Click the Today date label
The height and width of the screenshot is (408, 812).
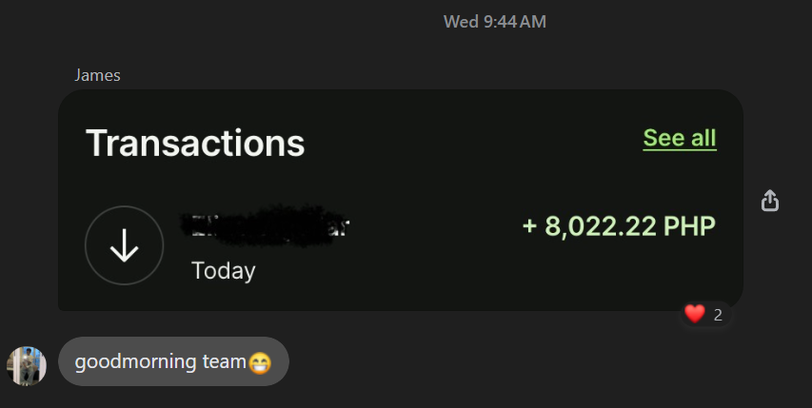223,270
